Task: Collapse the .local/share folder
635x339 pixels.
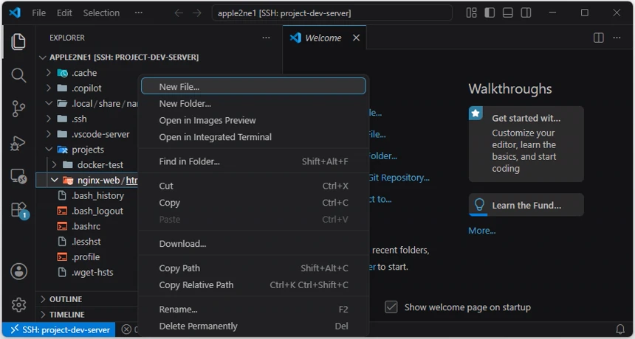Action: [x=49, y=103]
